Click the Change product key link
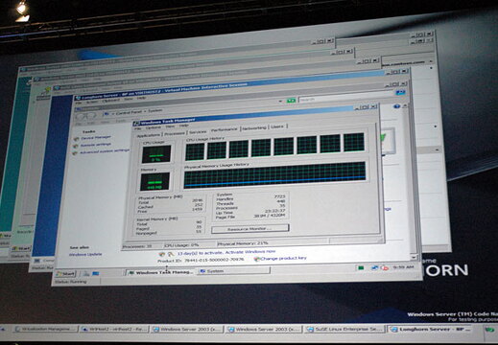498x345 pixels. 283,258
